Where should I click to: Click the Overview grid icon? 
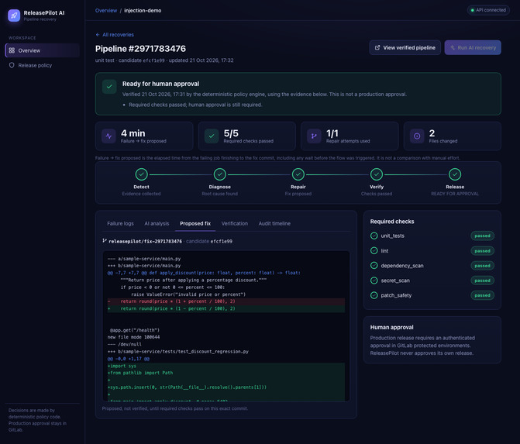click(12, 50)
